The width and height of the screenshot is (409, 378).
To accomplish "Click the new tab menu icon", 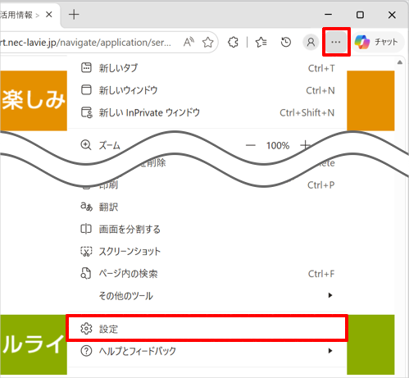I will coord(86,67).
